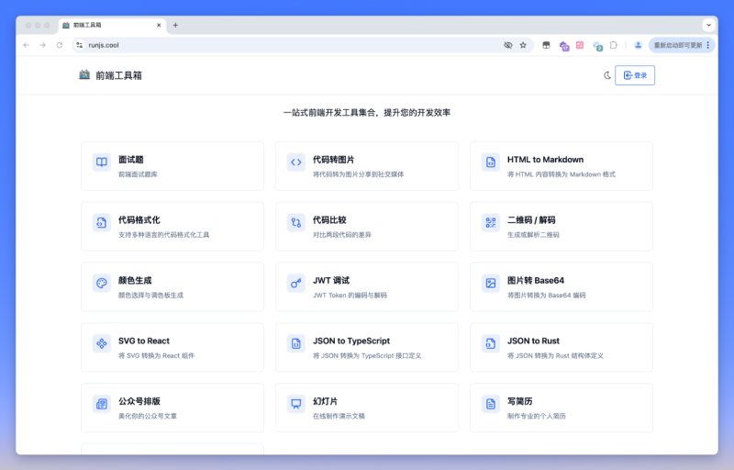The width and height of the screenshot is (734, 470).
Task: Open the JSON to Rust title link
Action: (533, 341)
